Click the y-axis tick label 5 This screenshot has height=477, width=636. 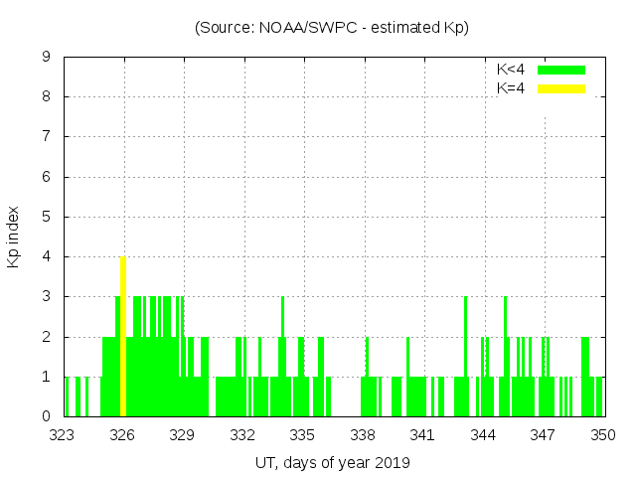(x=46, y=218)
